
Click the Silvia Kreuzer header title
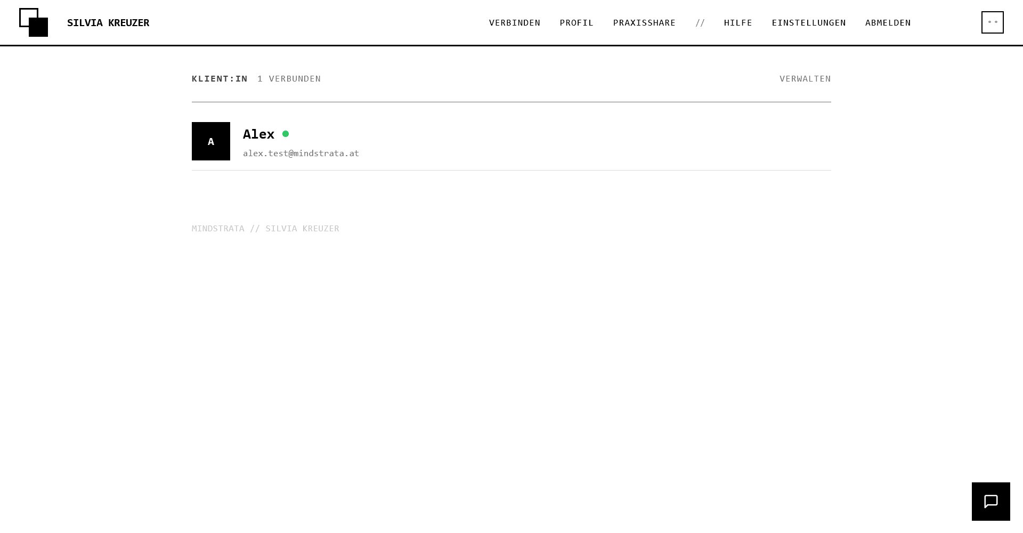[108, 23]
